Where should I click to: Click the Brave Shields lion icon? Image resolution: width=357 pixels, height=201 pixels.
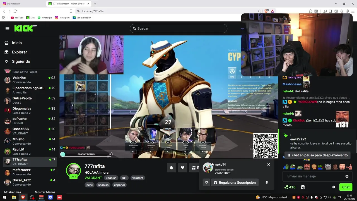point(266,11)
